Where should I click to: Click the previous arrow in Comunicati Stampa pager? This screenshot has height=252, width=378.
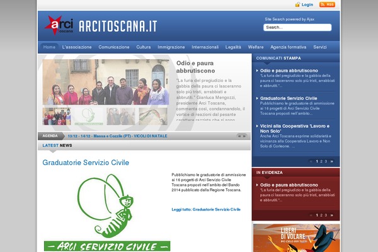pos(311,161)
